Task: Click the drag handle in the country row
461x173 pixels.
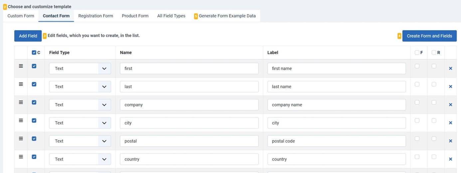Action: tap(21, 157)
